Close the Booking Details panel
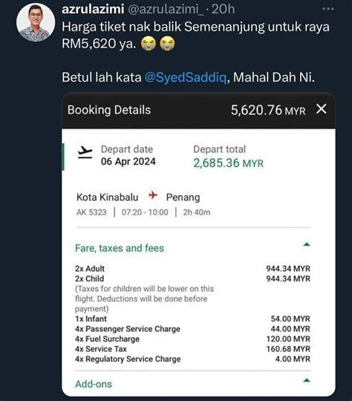 click(x=322, y=109)
